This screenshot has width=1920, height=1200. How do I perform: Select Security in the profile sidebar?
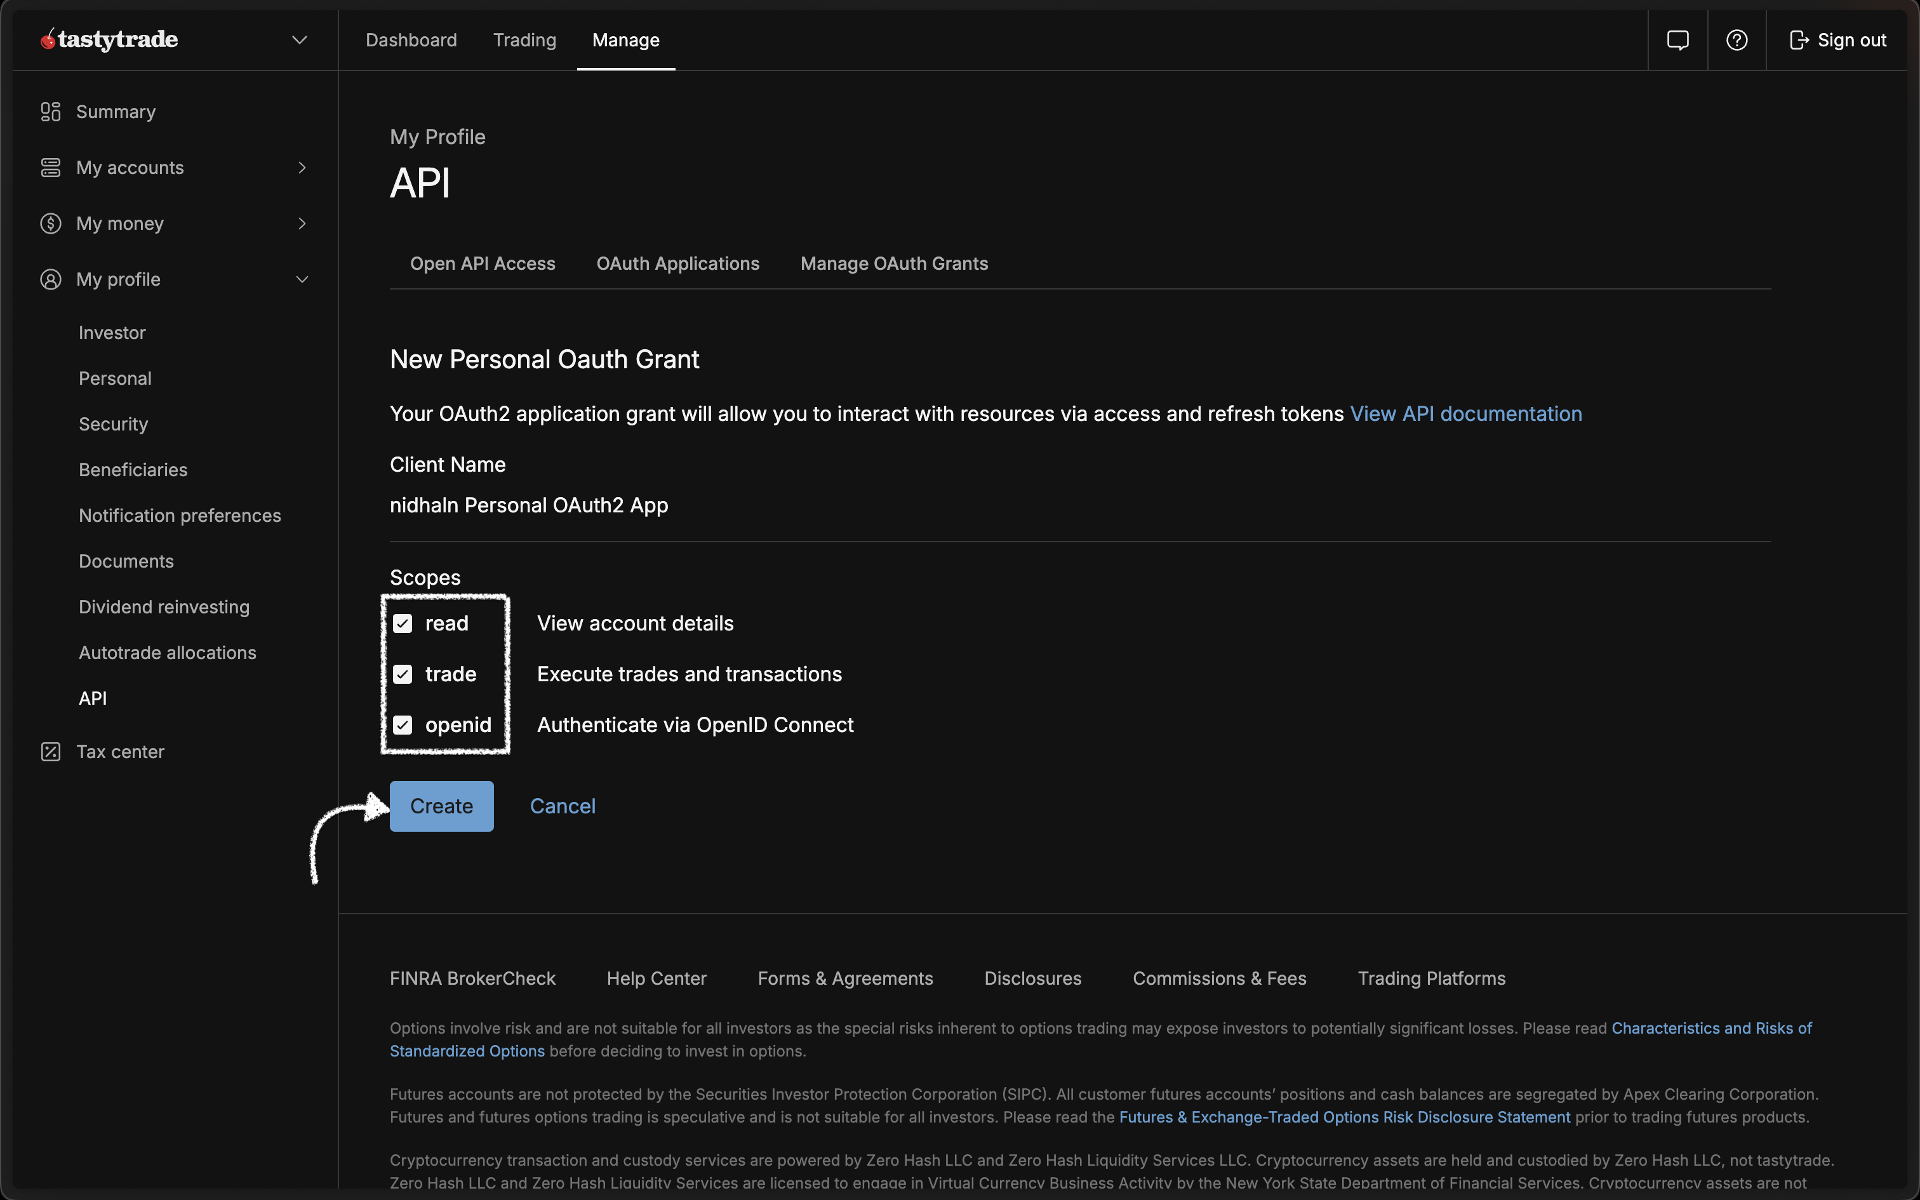tap(114, 425)
